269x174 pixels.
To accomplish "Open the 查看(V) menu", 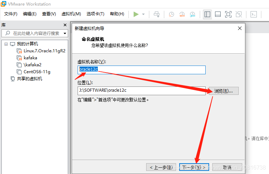I will [49, 14].
